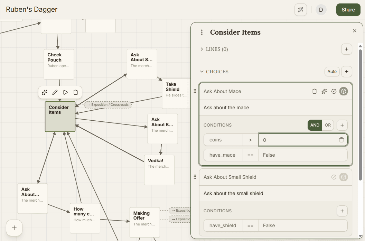The image size is (365, 241).
Task: Click the Share button
Action: pyautogui.click(x=348, y=10)
